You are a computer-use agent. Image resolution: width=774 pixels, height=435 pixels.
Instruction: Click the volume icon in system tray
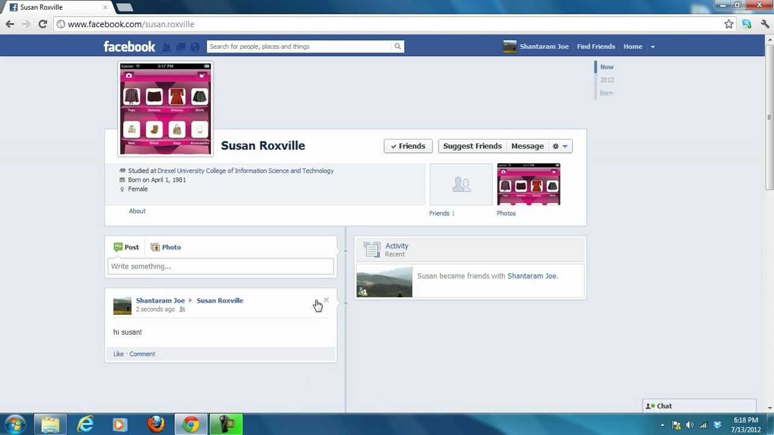[x=689, y=425]
